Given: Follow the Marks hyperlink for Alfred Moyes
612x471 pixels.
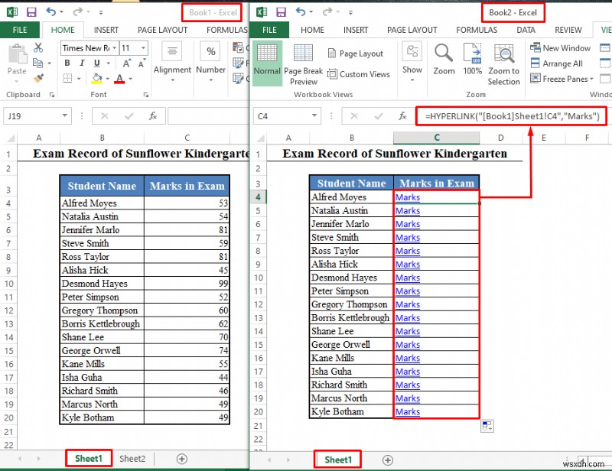Looking at the screenshot, I should [407, 197].
